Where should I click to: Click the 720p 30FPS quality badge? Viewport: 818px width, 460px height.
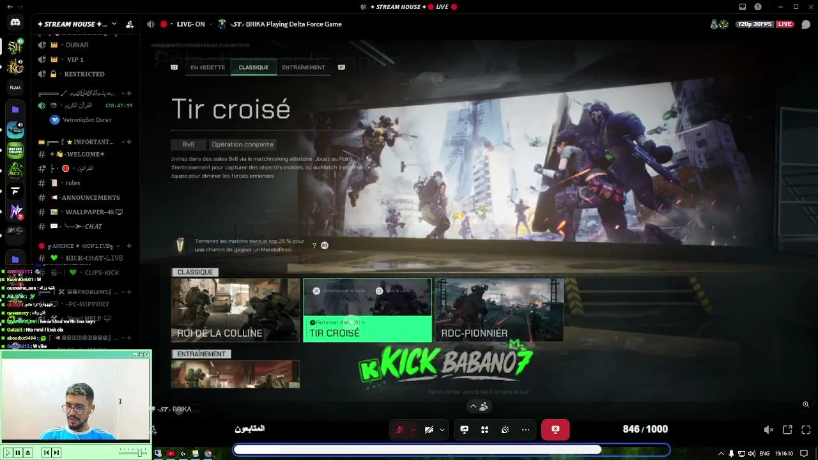click(755, 24)
